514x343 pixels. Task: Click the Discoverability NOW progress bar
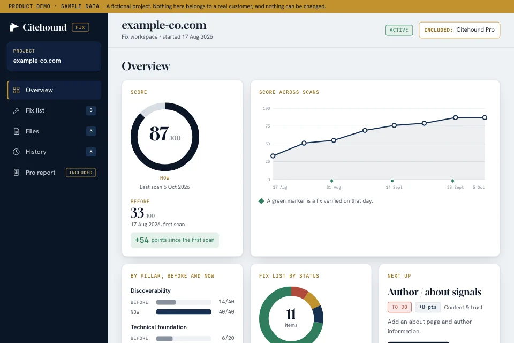184,312
